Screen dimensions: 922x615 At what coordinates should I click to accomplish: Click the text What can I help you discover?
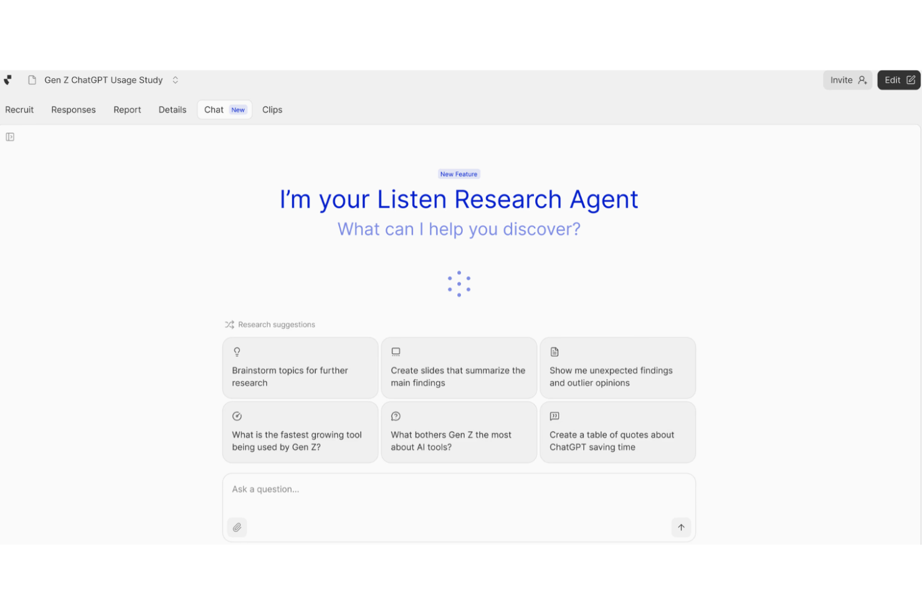(459, 229)
